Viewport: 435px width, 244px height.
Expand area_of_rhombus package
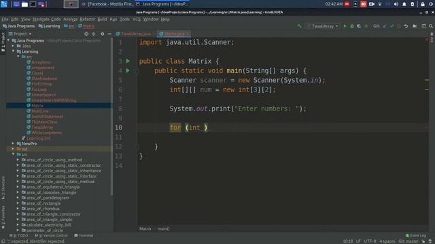click(18, 209)
